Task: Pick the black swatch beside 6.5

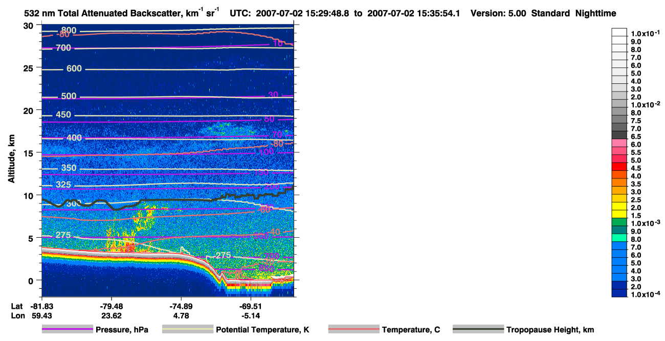Action: pyautogui.click(x=619, y=135)
